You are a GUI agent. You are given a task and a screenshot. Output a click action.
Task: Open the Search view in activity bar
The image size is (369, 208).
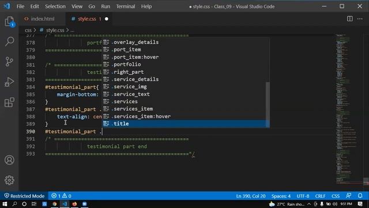tap(9, 41)
